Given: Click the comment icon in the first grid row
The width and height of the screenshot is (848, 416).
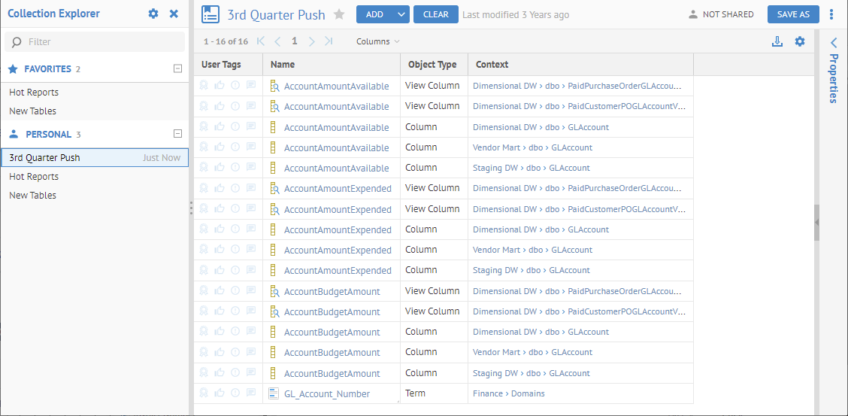Looking at the screenshot, I should pyautogui.click(x=251, y=86).
